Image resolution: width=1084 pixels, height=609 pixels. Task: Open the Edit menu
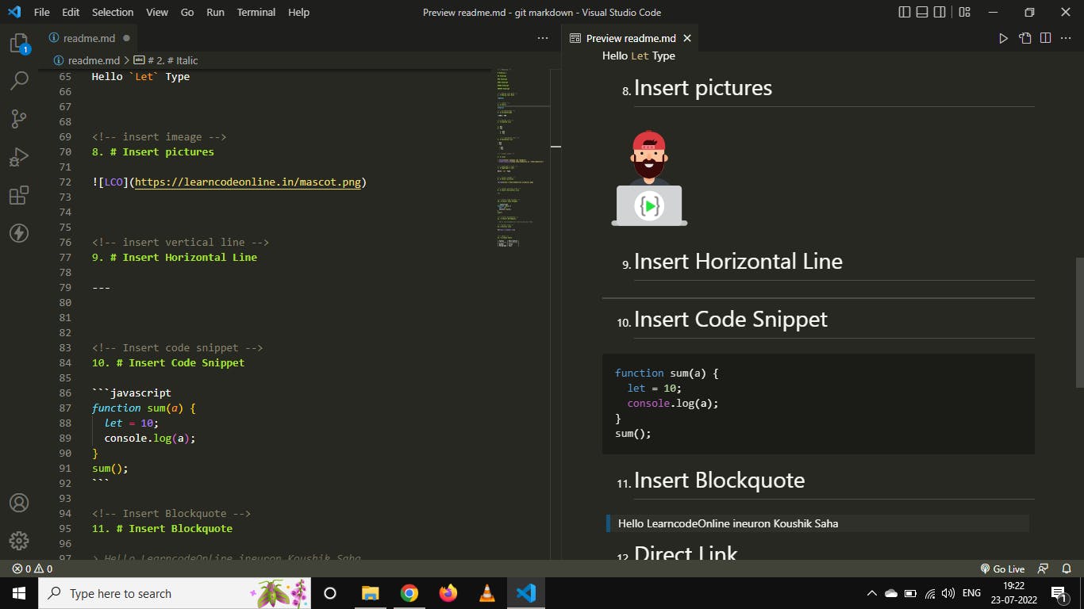click(71, 12)
